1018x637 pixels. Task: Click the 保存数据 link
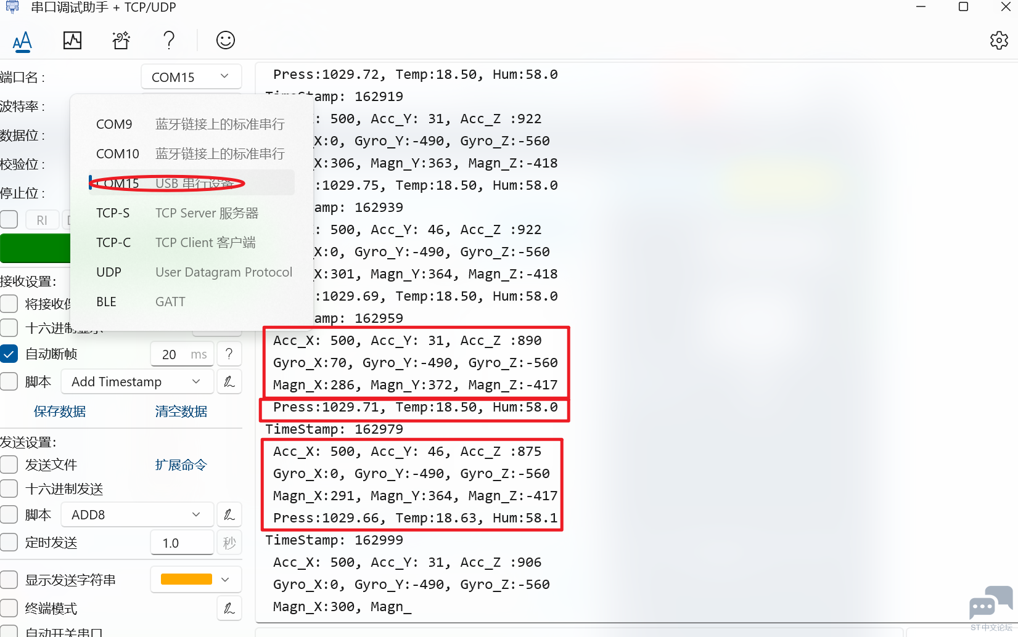click(60, 412)
